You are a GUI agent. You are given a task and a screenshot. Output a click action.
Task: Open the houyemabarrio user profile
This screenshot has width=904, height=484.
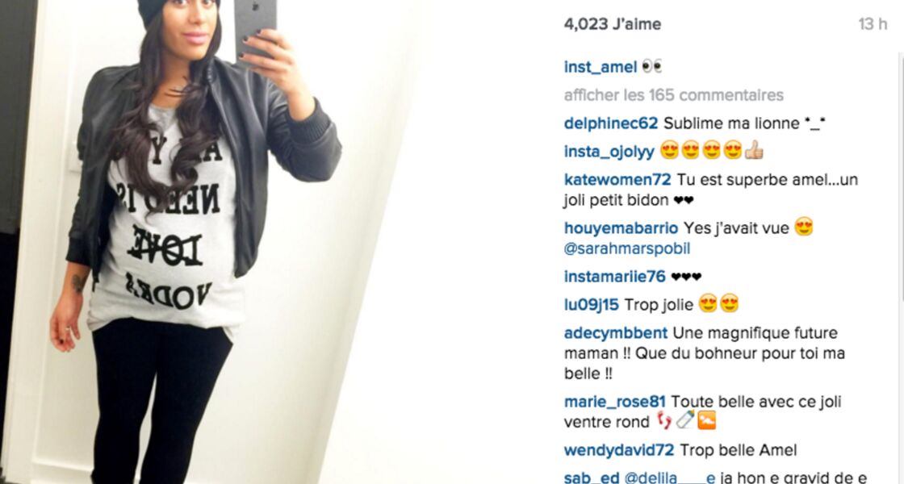click(621, 228)
